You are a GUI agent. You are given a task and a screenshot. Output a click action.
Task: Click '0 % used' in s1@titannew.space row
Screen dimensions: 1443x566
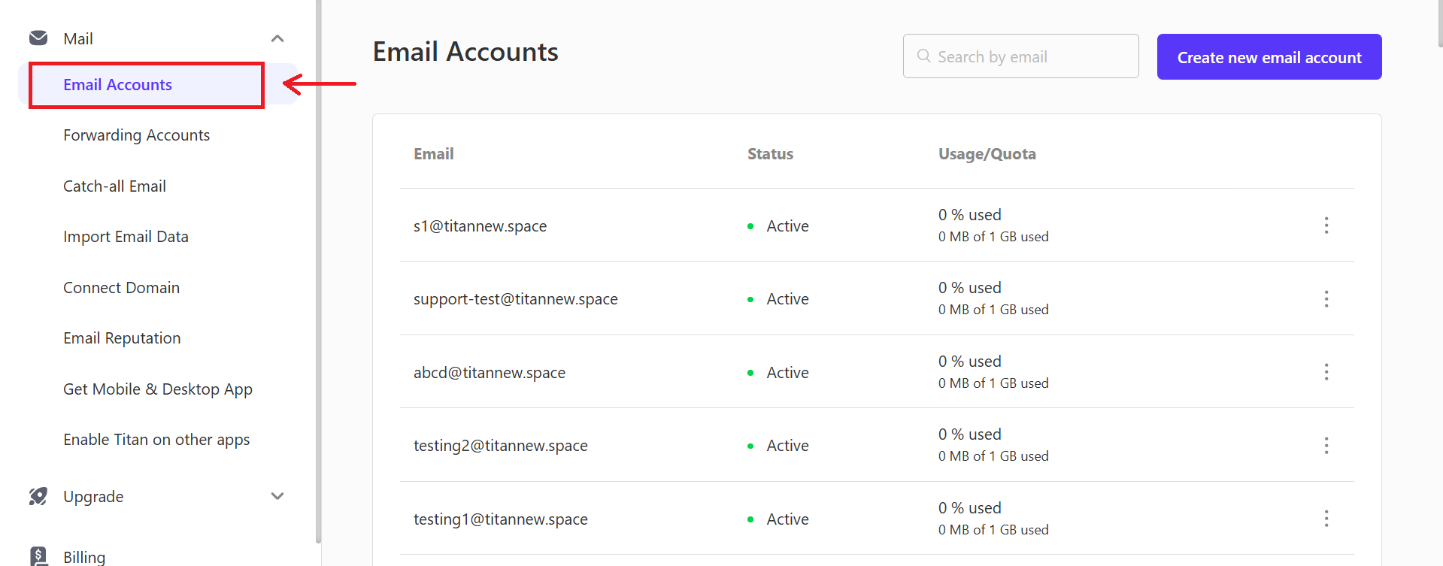pyautogui.click(x=970, y=215)
